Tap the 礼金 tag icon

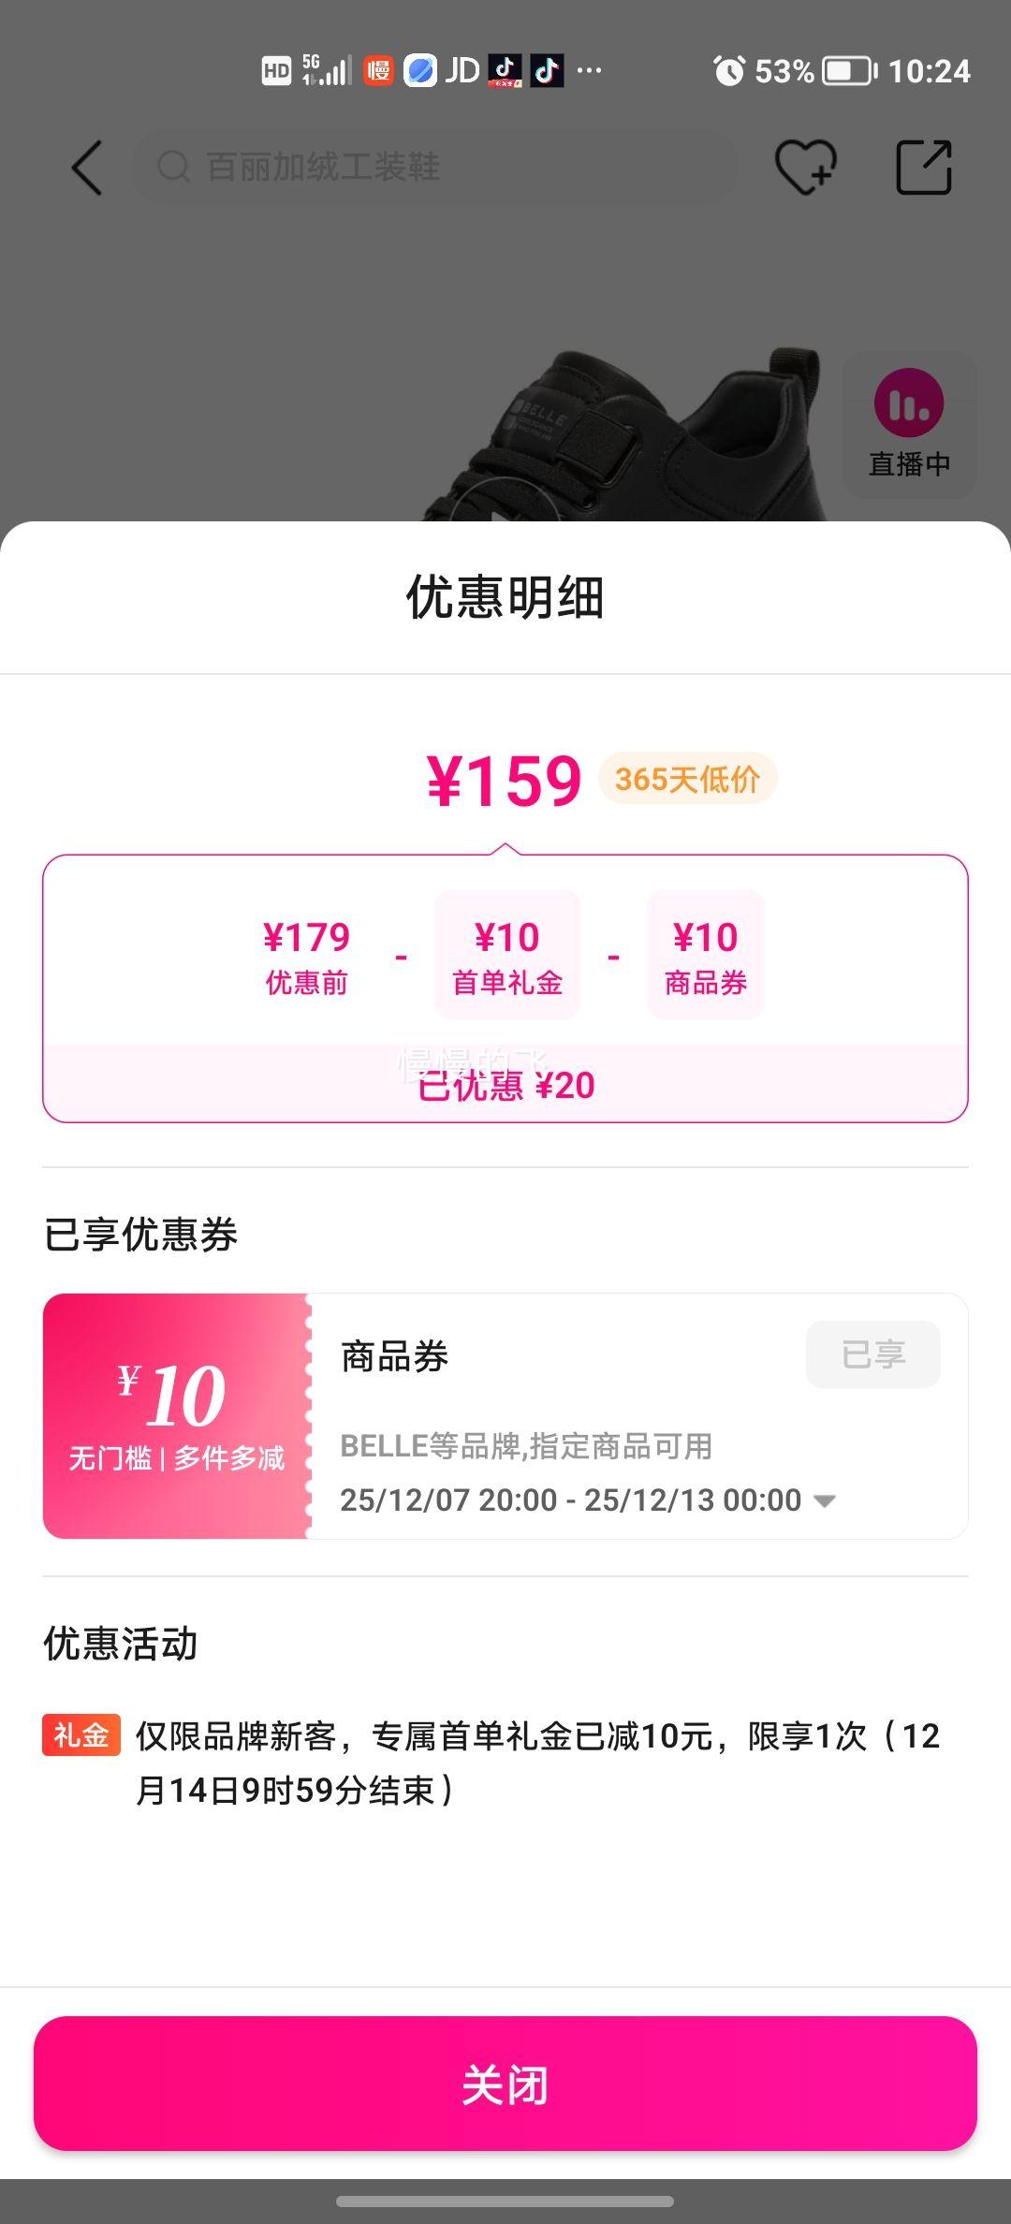[x=81, y=1735]
